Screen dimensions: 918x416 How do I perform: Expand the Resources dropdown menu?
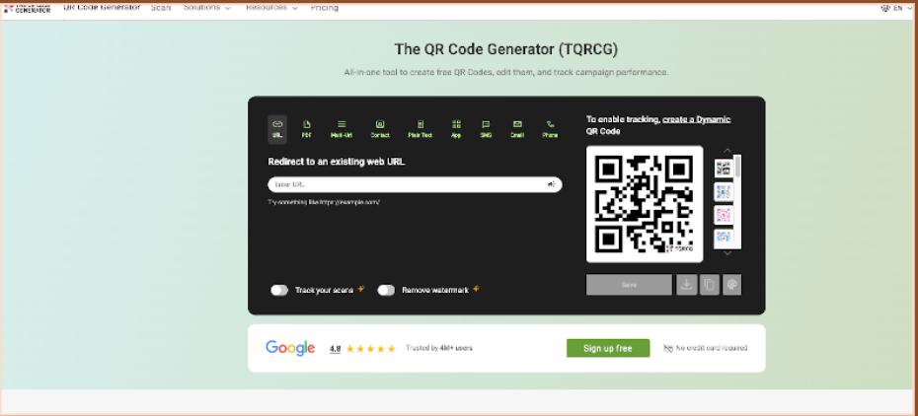tap(271, 8)
